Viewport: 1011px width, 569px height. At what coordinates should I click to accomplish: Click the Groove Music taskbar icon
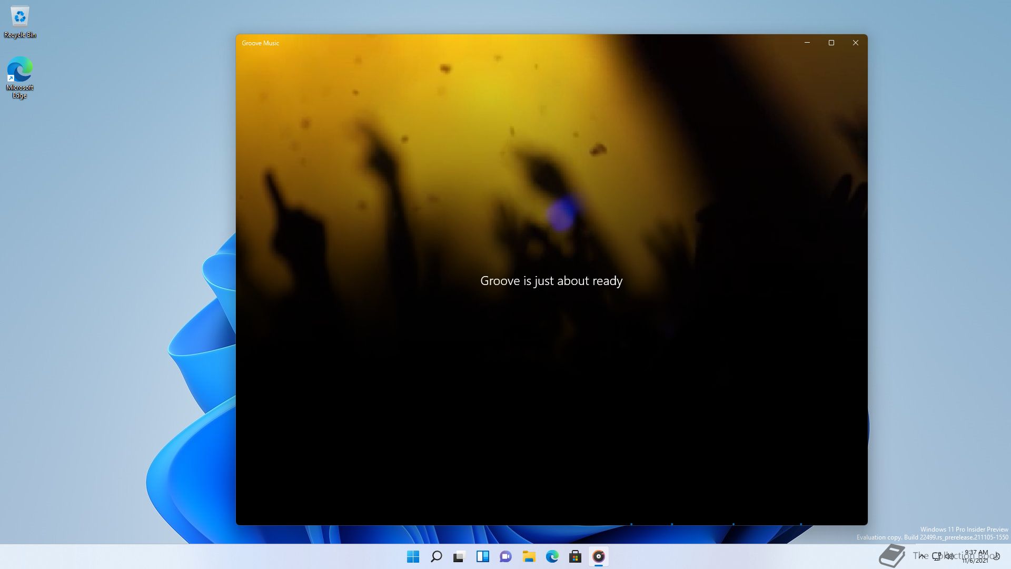[599, 556]
